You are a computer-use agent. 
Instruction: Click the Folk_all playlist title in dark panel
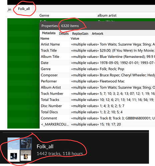pyautogui.click(x=45, y=146)
